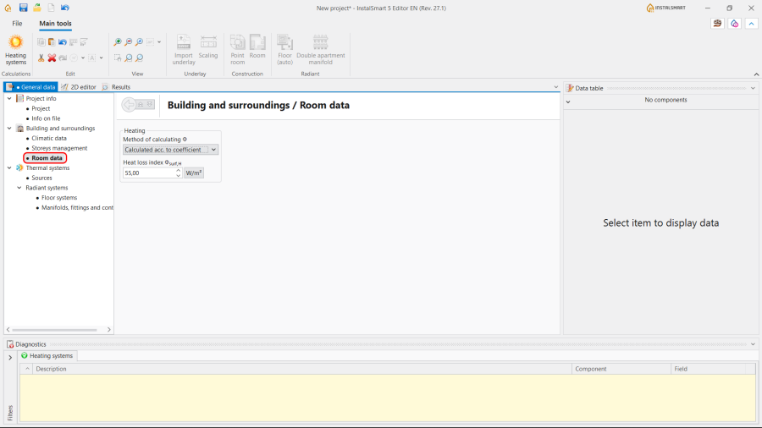Click tree scrollbar right arrow

[x=109, y=330]
